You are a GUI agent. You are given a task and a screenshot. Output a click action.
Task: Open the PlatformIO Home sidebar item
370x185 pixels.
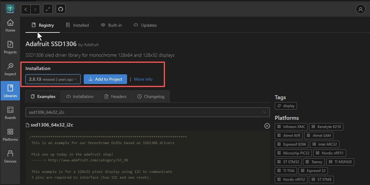point(10,26)
